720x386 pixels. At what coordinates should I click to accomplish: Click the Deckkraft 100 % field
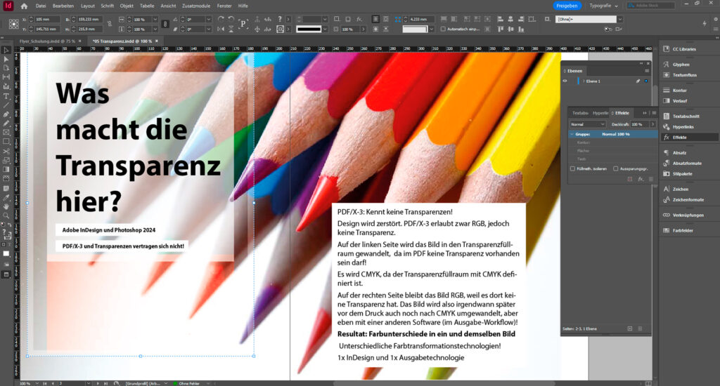pos(639,124)
